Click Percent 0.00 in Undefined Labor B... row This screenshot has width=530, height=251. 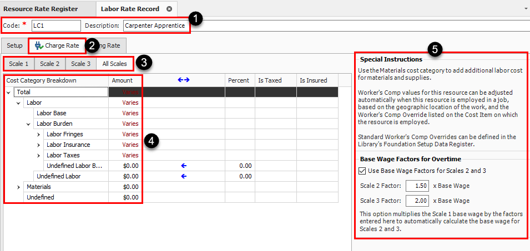click(x=240, y=166)
